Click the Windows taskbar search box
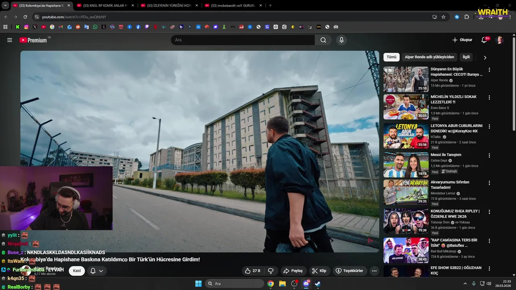Screen dimensions: 516x290 click(x=235, y=284)
